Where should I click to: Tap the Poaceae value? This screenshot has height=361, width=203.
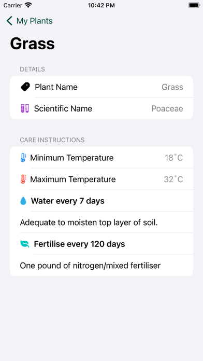pos(167,108)
